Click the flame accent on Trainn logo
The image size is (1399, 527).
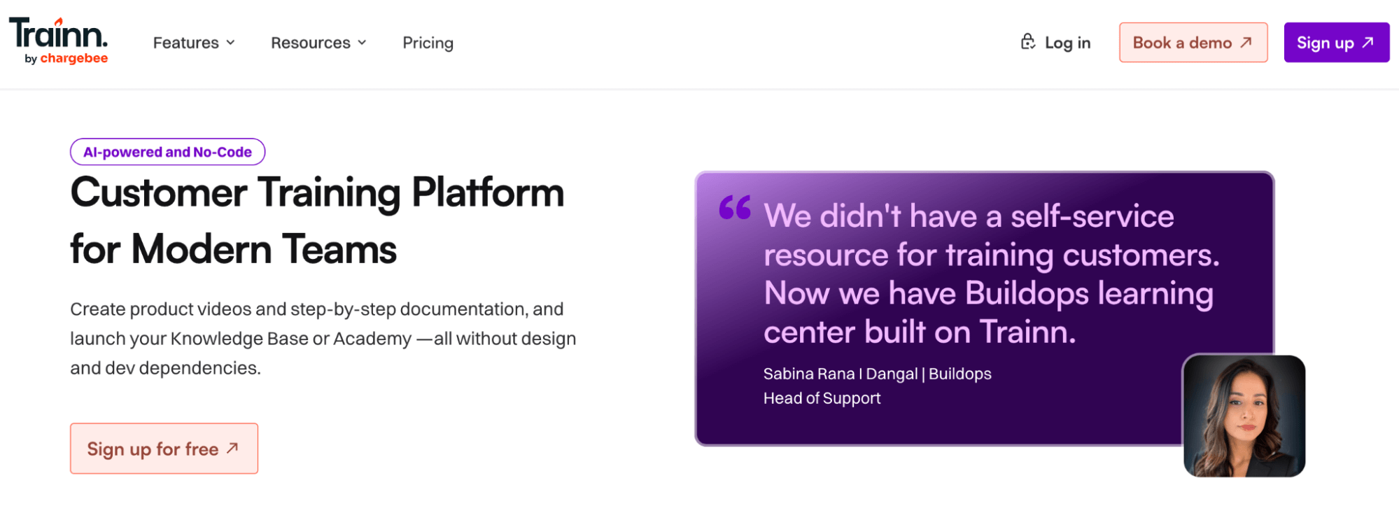click(x=59, y=22)
